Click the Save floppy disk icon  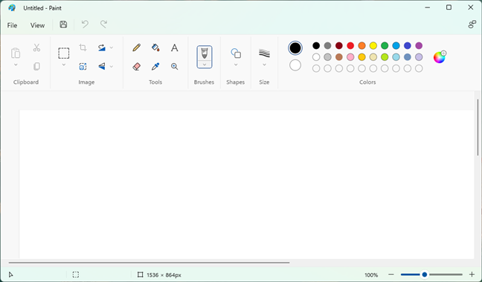pos(63,24)
